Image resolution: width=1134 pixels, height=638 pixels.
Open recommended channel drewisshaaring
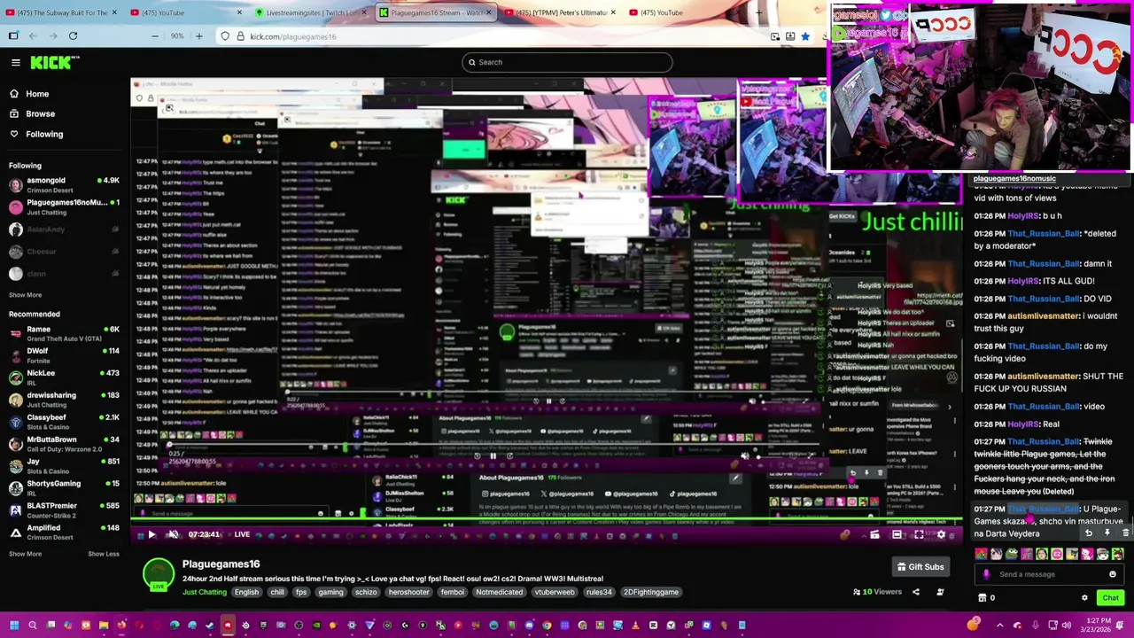(x=64, y=400)
